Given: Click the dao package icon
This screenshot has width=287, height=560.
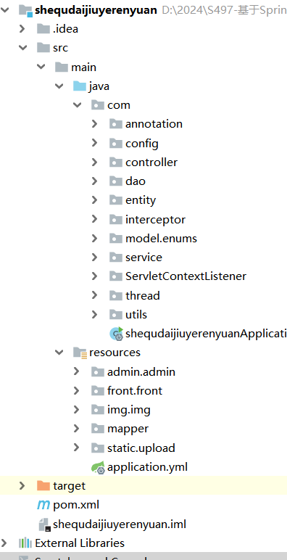Looking at the screenshot, I should (116, 181).
